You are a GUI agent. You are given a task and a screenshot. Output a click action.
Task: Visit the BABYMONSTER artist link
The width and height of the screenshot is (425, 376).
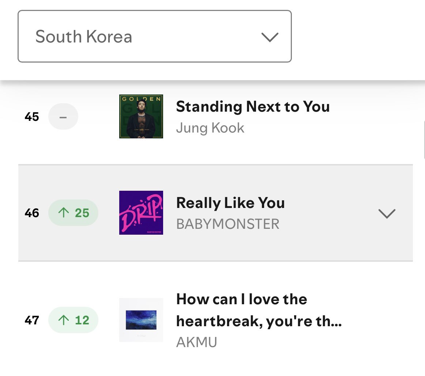[228, 224]
